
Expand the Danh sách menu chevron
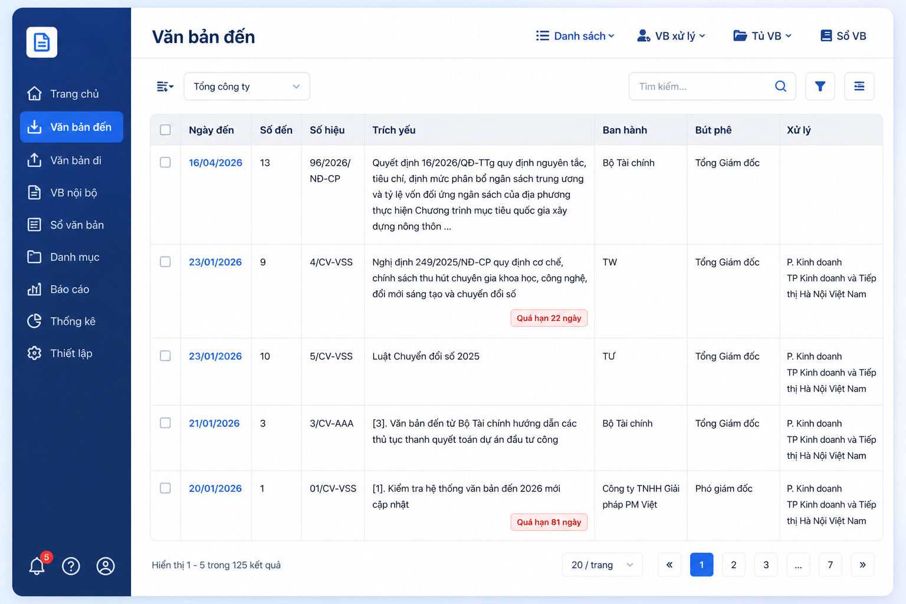[611, 36]
